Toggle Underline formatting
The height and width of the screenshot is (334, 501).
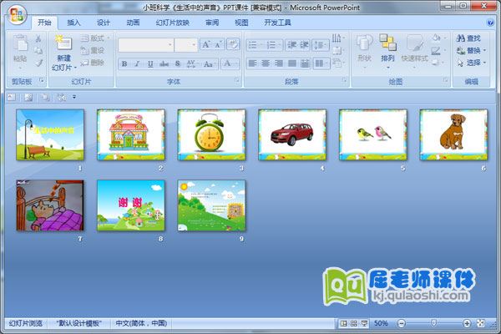coord(150,64)
